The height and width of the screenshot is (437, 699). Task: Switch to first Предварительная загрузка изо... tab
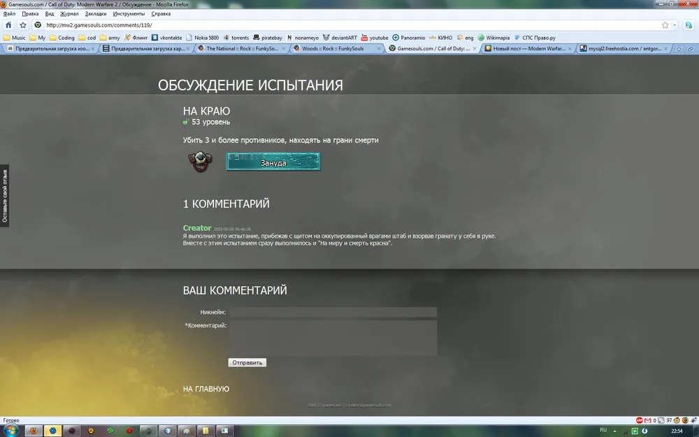point(48,49)
